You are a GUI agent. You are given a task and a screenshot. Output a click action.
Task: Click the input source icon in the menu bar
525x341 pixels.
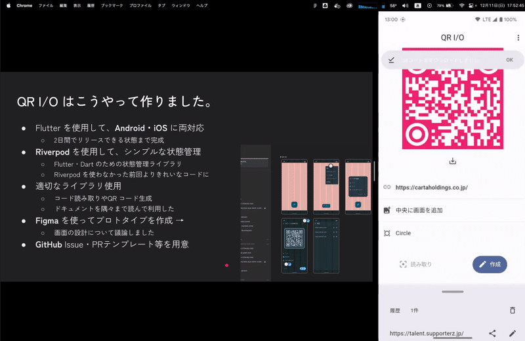click(x=417, y=5)
